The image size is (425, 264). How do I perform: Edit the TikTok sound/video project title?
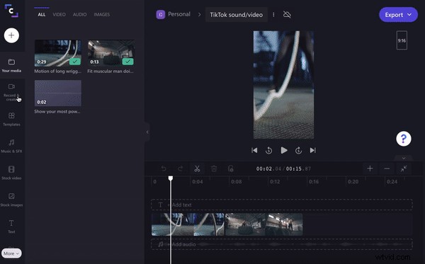click(x=237, y=15)
